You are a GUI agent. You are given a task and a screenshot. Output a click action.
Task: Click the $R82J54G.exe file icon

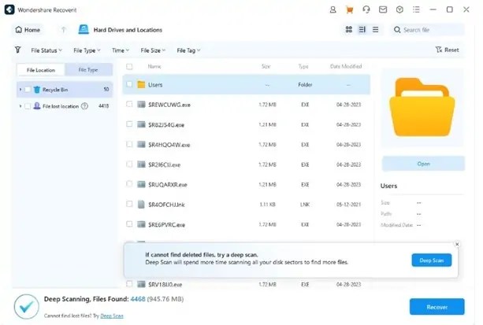pyautogui.click(x=141, y=124)
